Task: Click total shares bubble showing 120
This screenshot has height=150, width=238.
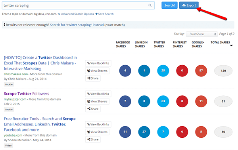Action: pos(223,70)
